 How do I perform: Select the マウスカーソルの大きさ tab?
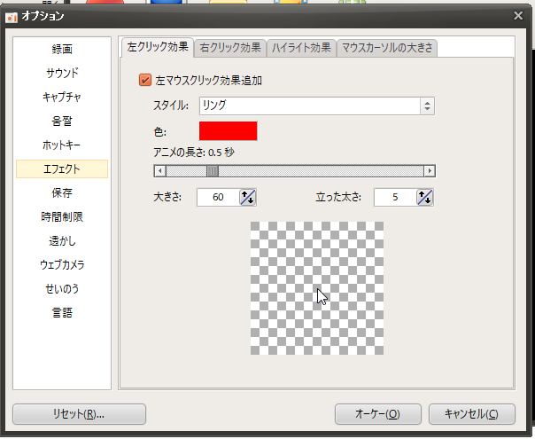pos(387,47)
